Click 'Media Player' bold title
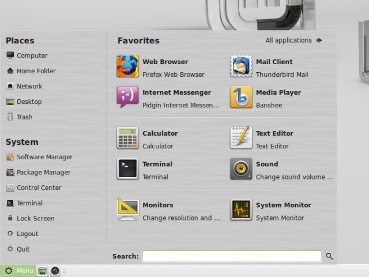This screenshot has width=369, height=277. point(278,92)
